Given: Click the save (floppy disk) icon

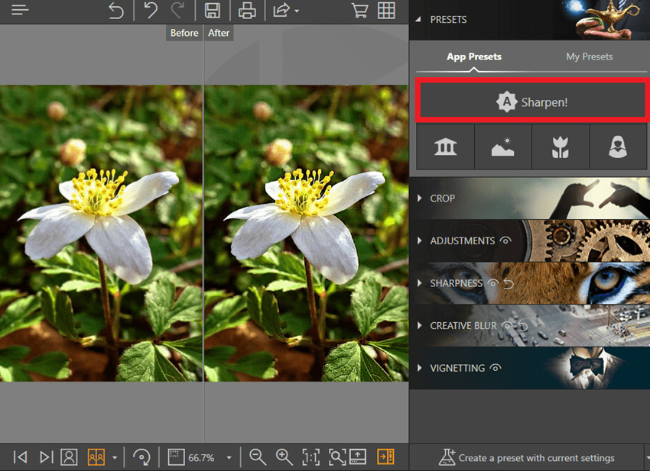Looking at the screenshot, I should point(212,11).
